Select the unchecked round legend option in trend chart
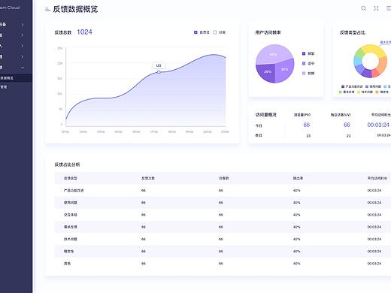Screen dimensions: 391x293 215,32
